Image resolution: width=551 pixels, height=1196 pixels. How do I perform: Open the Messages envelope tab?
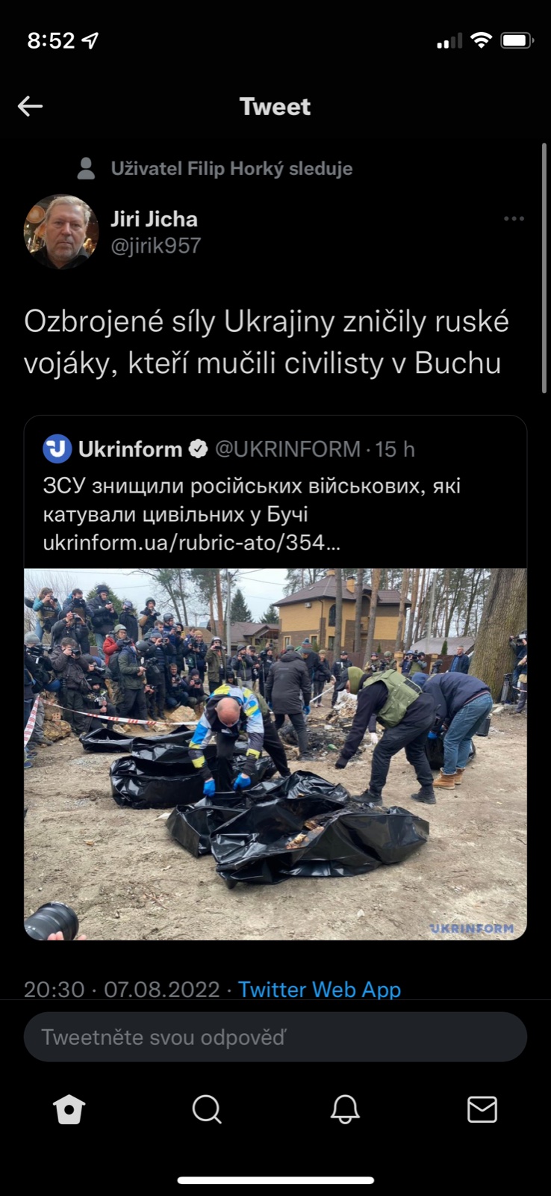point(482,1109)
